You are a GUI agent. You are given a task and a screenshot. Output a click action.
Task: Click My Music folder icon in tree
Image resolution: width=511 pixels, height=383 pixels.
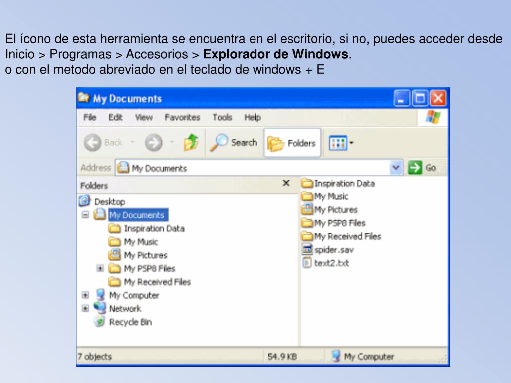(x=114, y=242)
